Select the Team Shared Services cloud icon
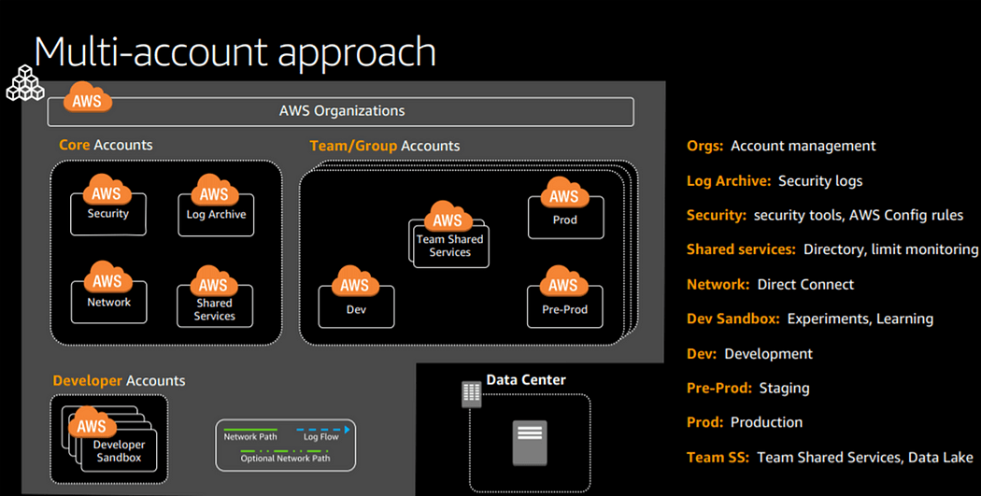This screenshot has width=981, height=496. click(448, 219)
